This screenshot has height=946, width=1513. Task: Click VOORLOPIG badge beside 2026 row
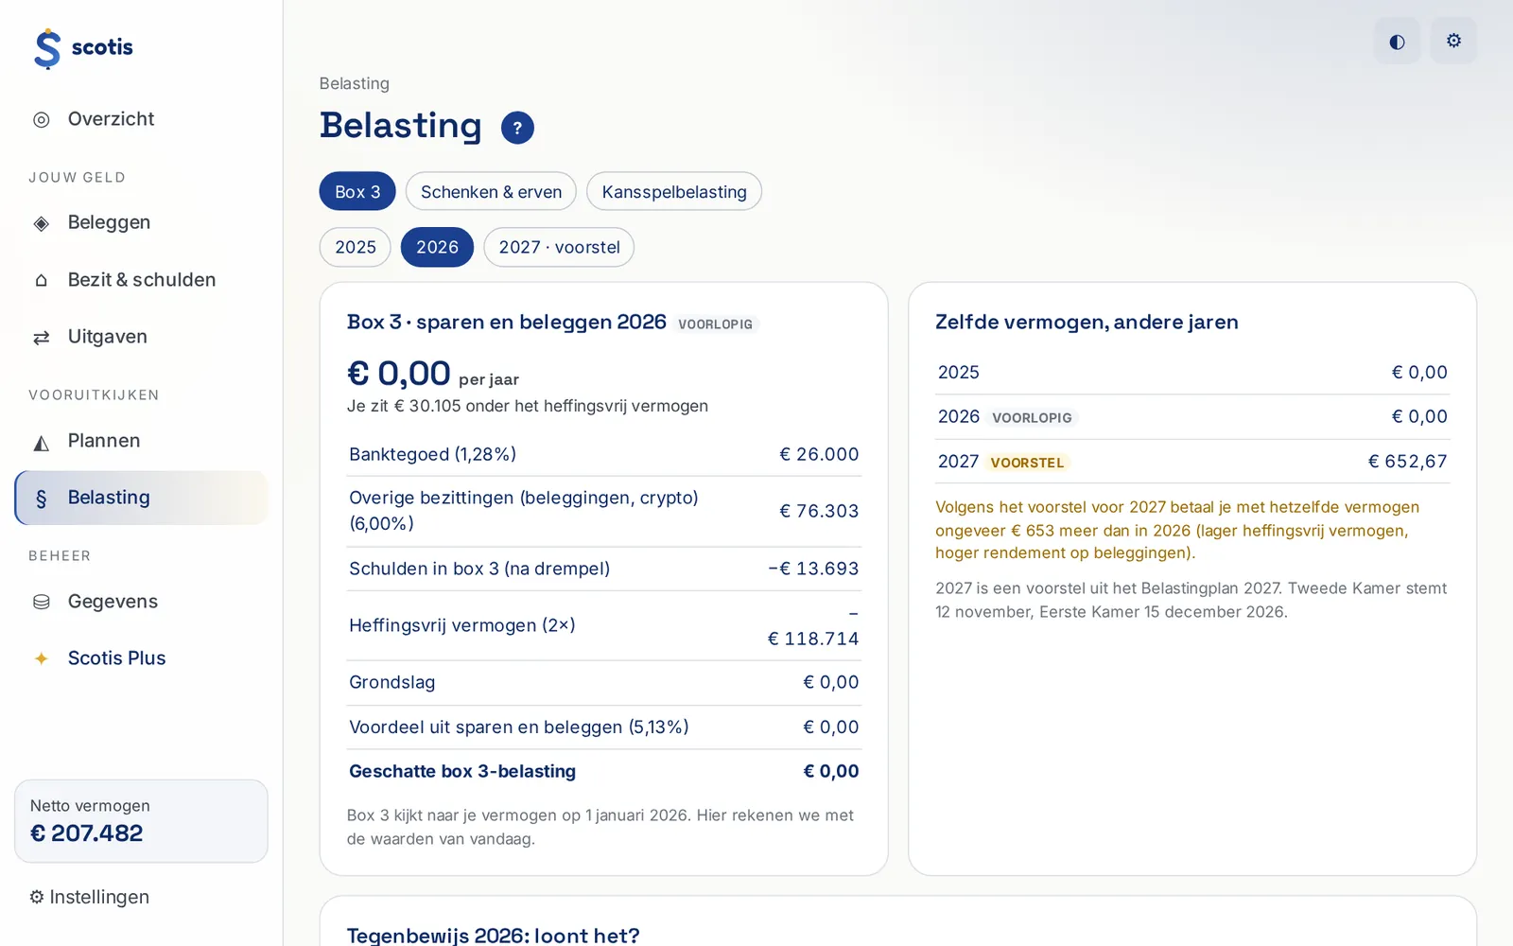1032,417
